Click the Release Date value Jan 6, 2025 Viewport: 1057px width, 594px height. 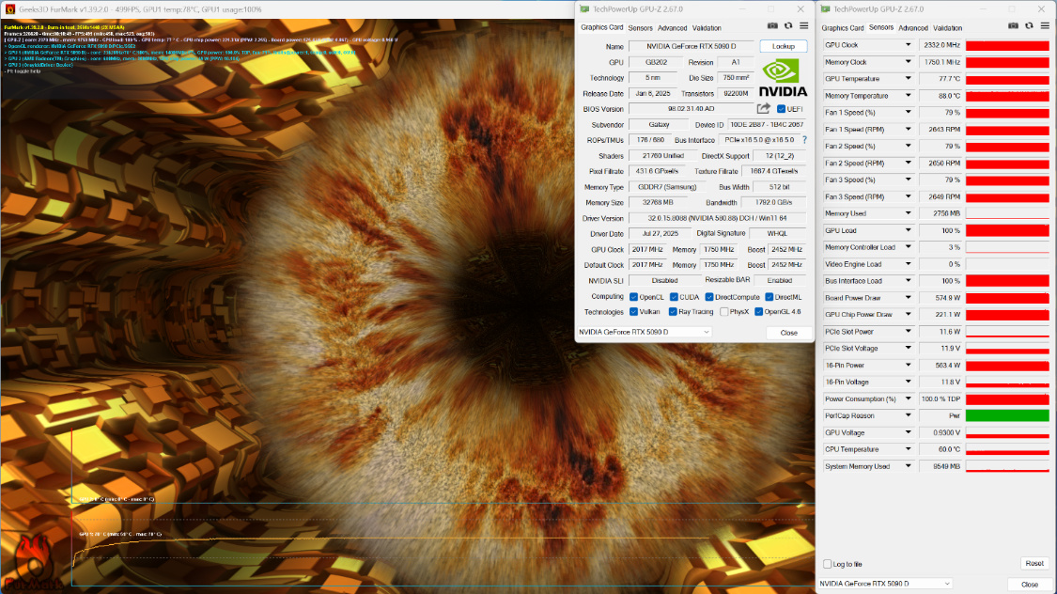coord(653,94)
